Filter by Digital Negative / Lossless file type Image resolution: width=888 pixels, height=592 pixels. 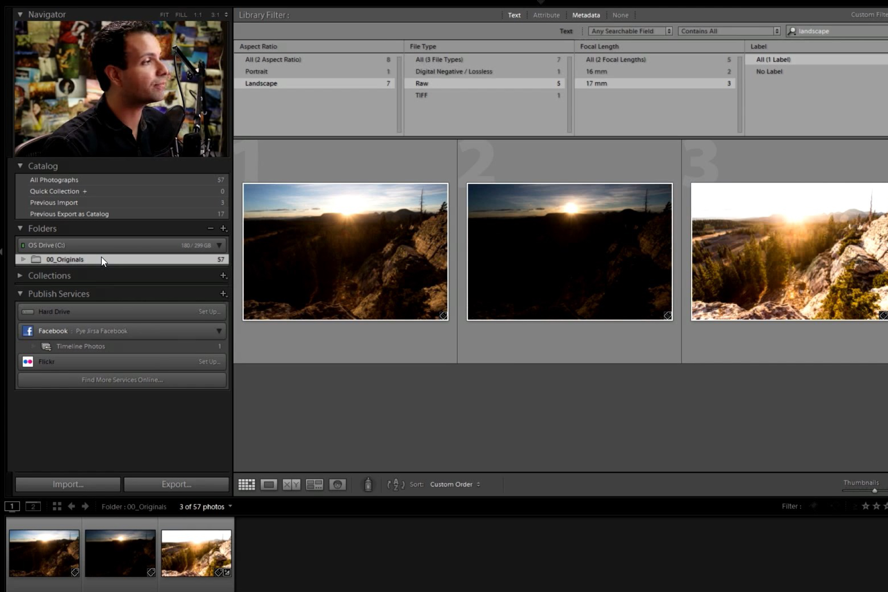484,72
